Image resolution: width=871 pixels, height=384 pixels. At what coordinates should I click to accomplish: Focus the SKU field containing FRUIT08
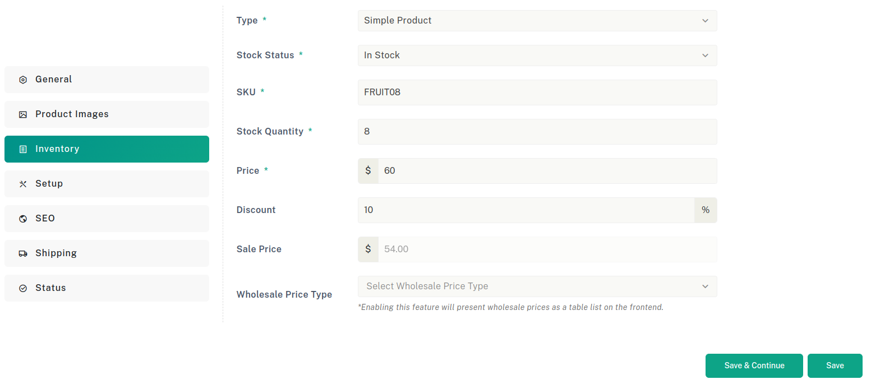point(537,92)
